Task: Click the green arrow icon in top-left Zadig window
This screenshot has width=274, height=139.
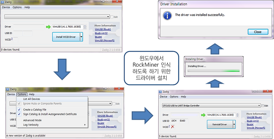Action: click(x=48, y=27)
